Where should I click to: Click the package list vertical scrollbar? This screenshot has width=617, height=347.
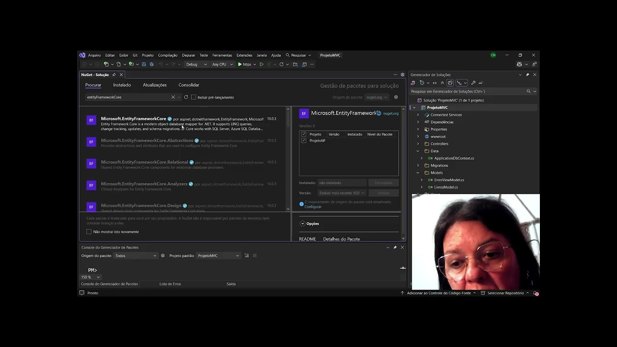(288, 159)
